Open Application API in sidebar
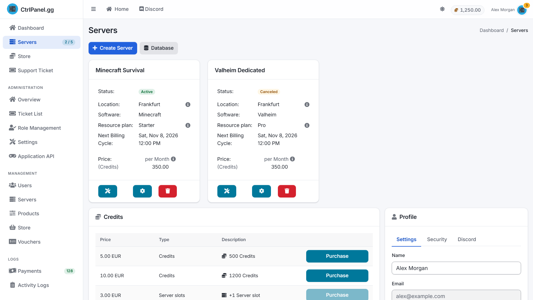This screenshot has height=300, width=533. [42, 156]
